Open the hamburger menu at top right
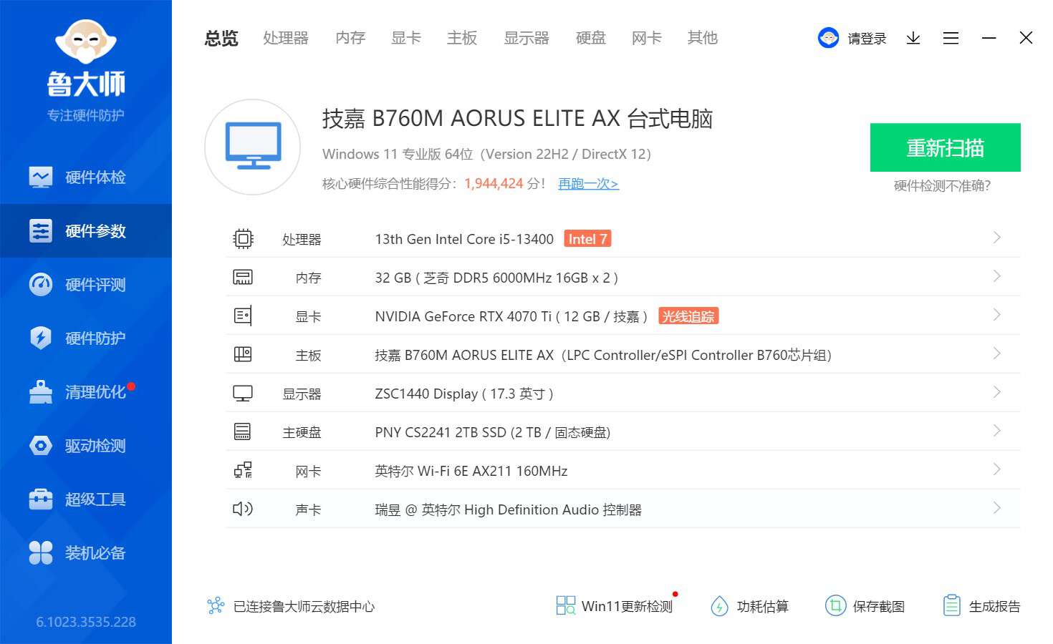Screen dimensions: 1053x644 tap(951, 38)
